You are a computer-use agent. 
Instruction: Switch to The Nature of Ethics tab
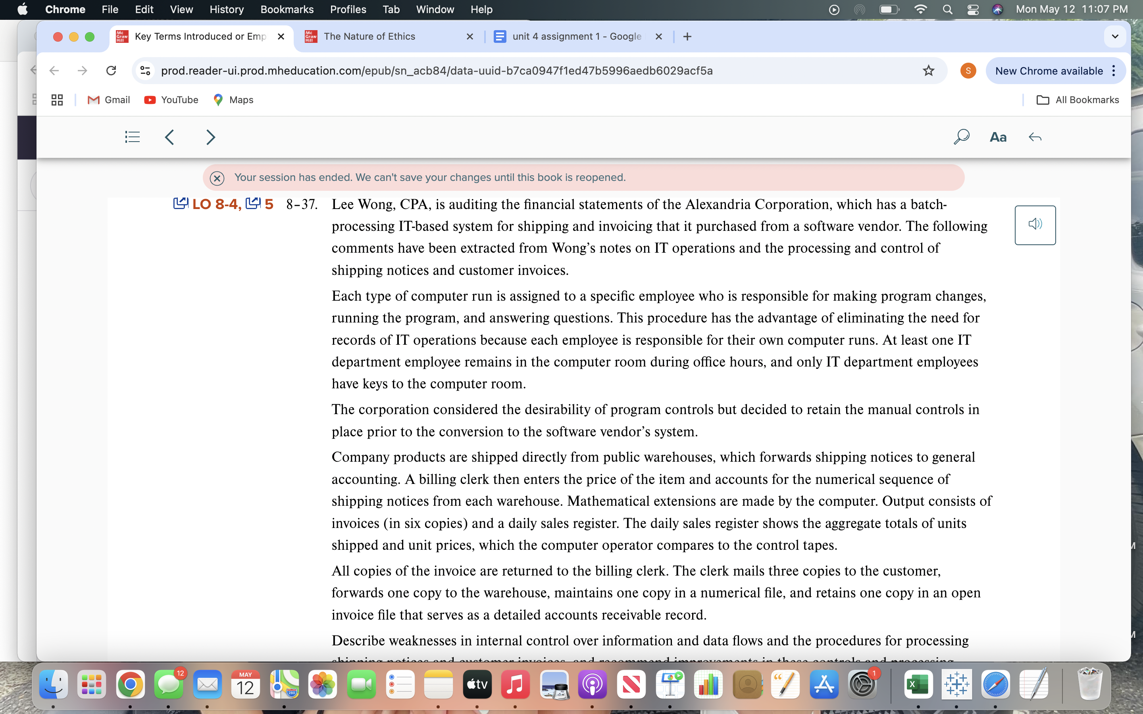point(369,36)
